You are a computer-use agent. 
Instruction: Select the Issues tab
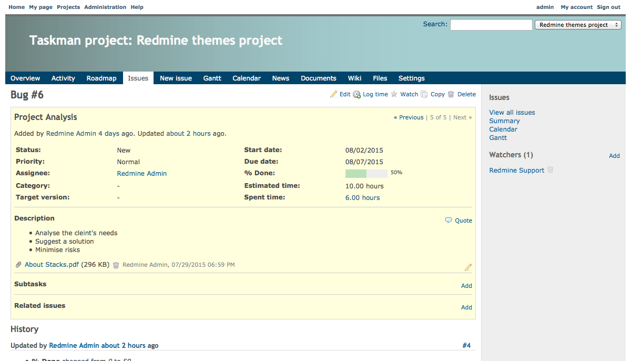click(x=138, y=78)
